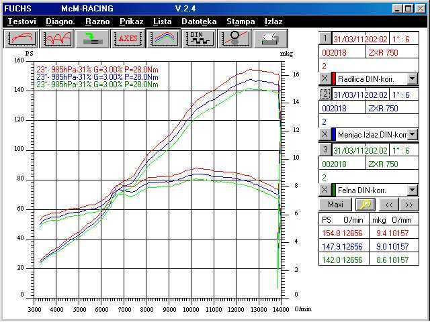Viewport: 430px width, 322px height.
Task: Expand the Felna DIN-korr. dropdown
Action: coord(413,191)
